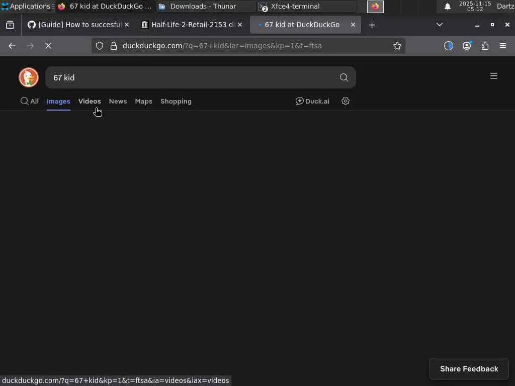Image resolution: width=515 pixels, height=386 pixels.
Task: Go back to the previous page
Action: (12, 46)
